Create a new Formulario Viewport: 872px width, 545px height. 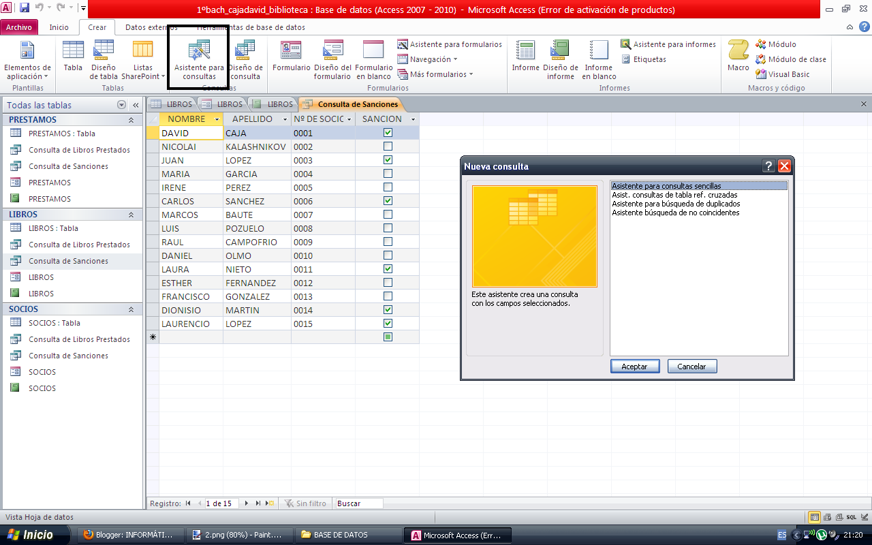(x=292, y=56)
